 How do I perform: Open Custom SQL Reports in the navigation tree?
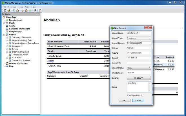coord(18,63)
